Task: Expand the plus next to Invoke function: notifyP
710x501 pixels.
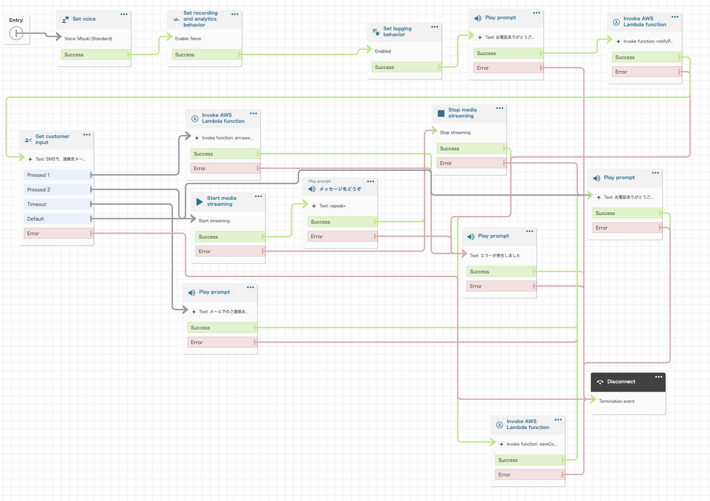Action: 618,41
